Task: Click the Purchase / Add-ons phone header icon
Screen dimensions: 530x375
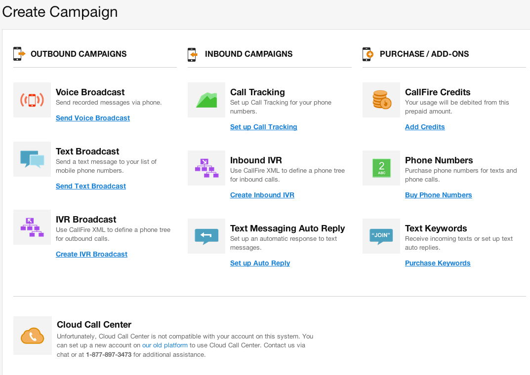Action: pos(368,54)
